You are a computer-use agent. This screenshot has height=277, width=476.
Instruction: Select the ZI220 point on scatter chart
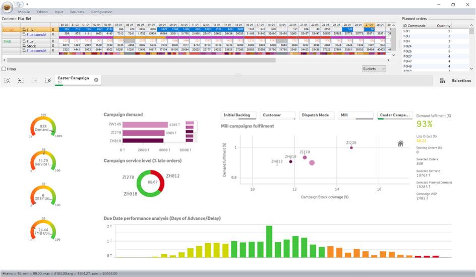pos(351,148)
